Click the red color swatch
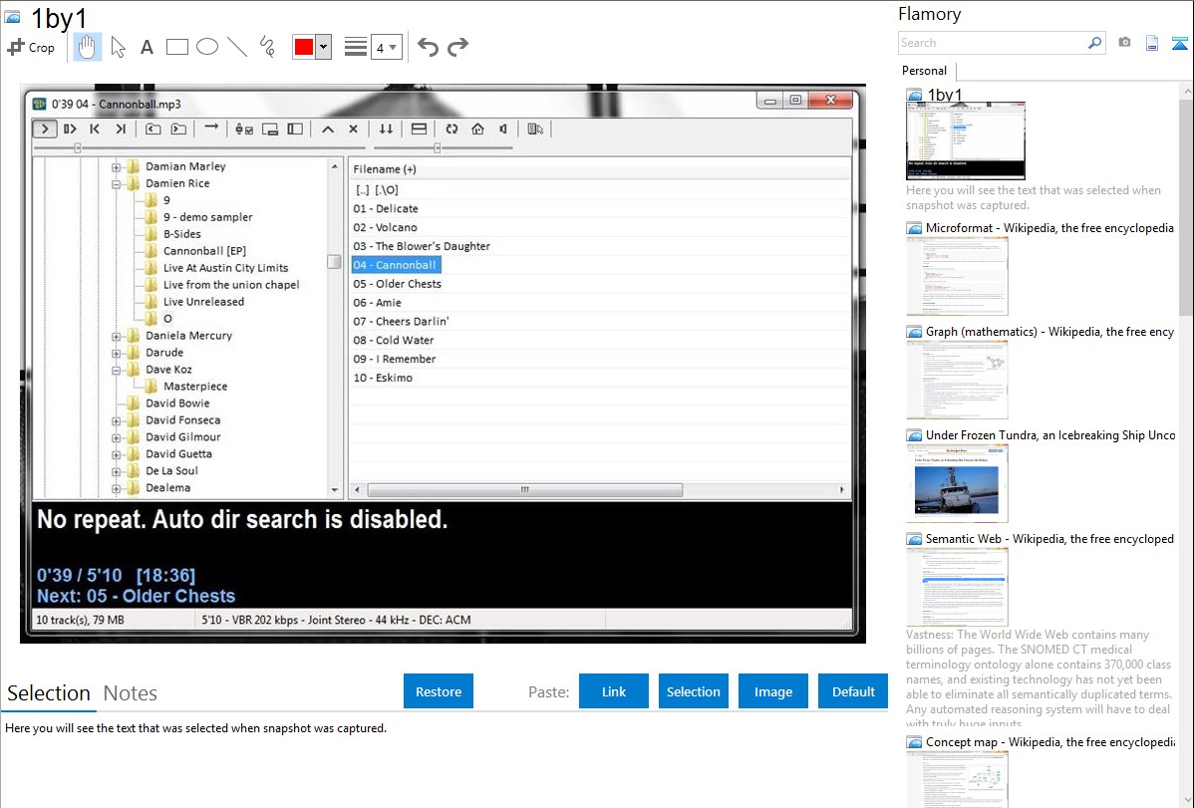Image resolution: width=1194 pixels, height=808 pixels. (x=304, y=47)
